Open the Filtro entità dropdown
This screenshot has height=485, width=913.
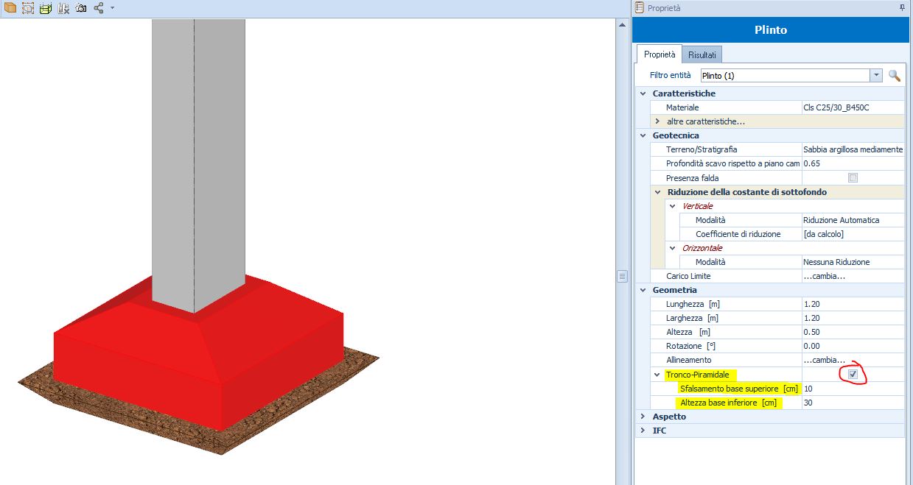coord(876,75)
